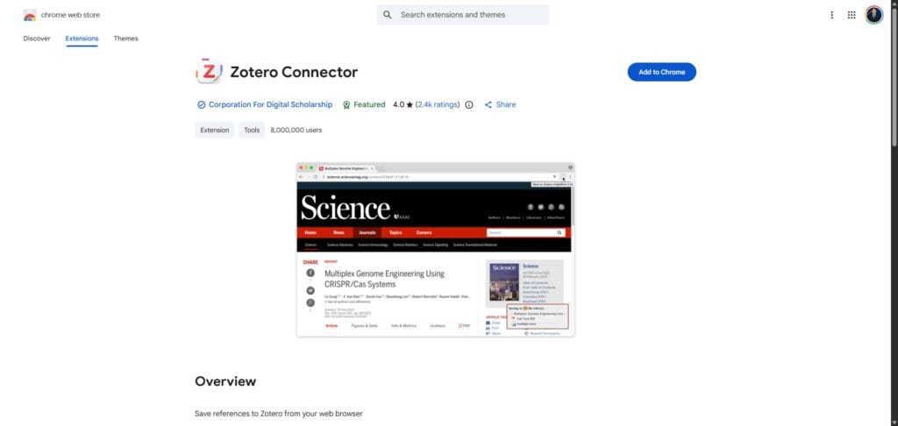898x426 pixels.
Task: Open the Google account avatar
Action: pyautogui.click(x=874, y=15)
